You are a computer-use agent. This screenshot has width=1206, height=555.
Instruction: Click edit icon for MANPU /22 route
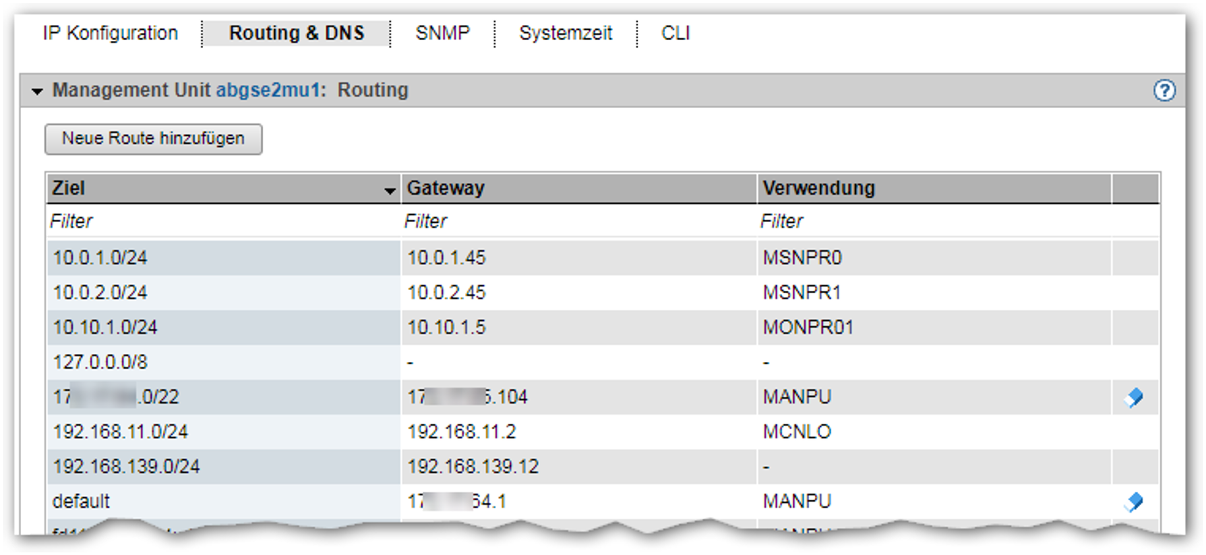[1134, 397]
